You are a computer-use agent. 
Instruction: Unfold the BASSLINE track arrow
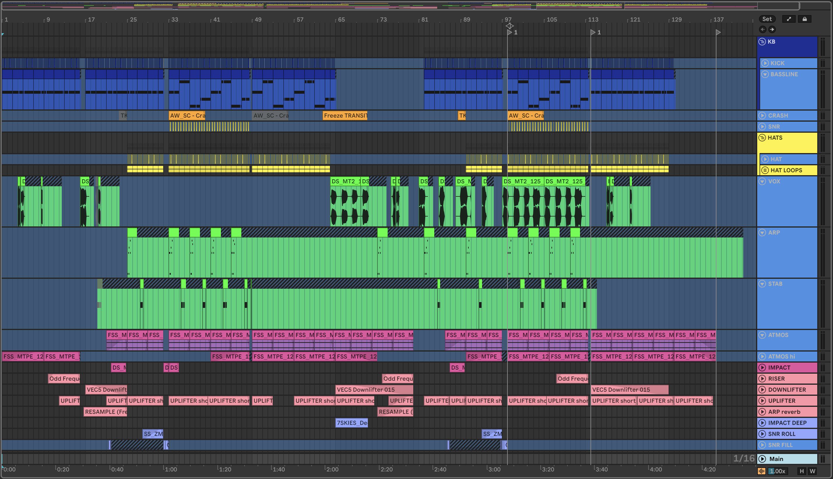pyautogui.click(x=765, y=74)
